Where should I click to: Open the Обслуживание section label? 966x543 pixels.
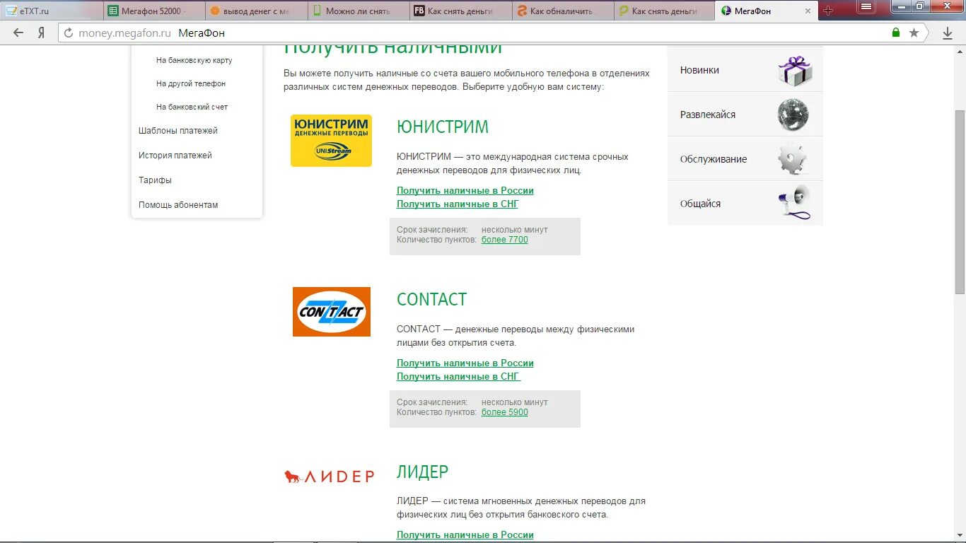[x=714, y=159]
